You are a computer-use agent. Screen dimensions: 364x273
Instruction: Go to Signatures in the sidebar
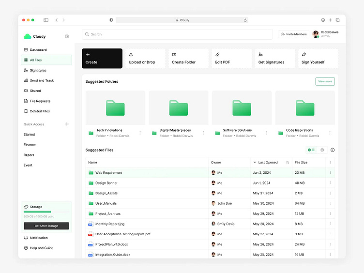pos(38,70)
